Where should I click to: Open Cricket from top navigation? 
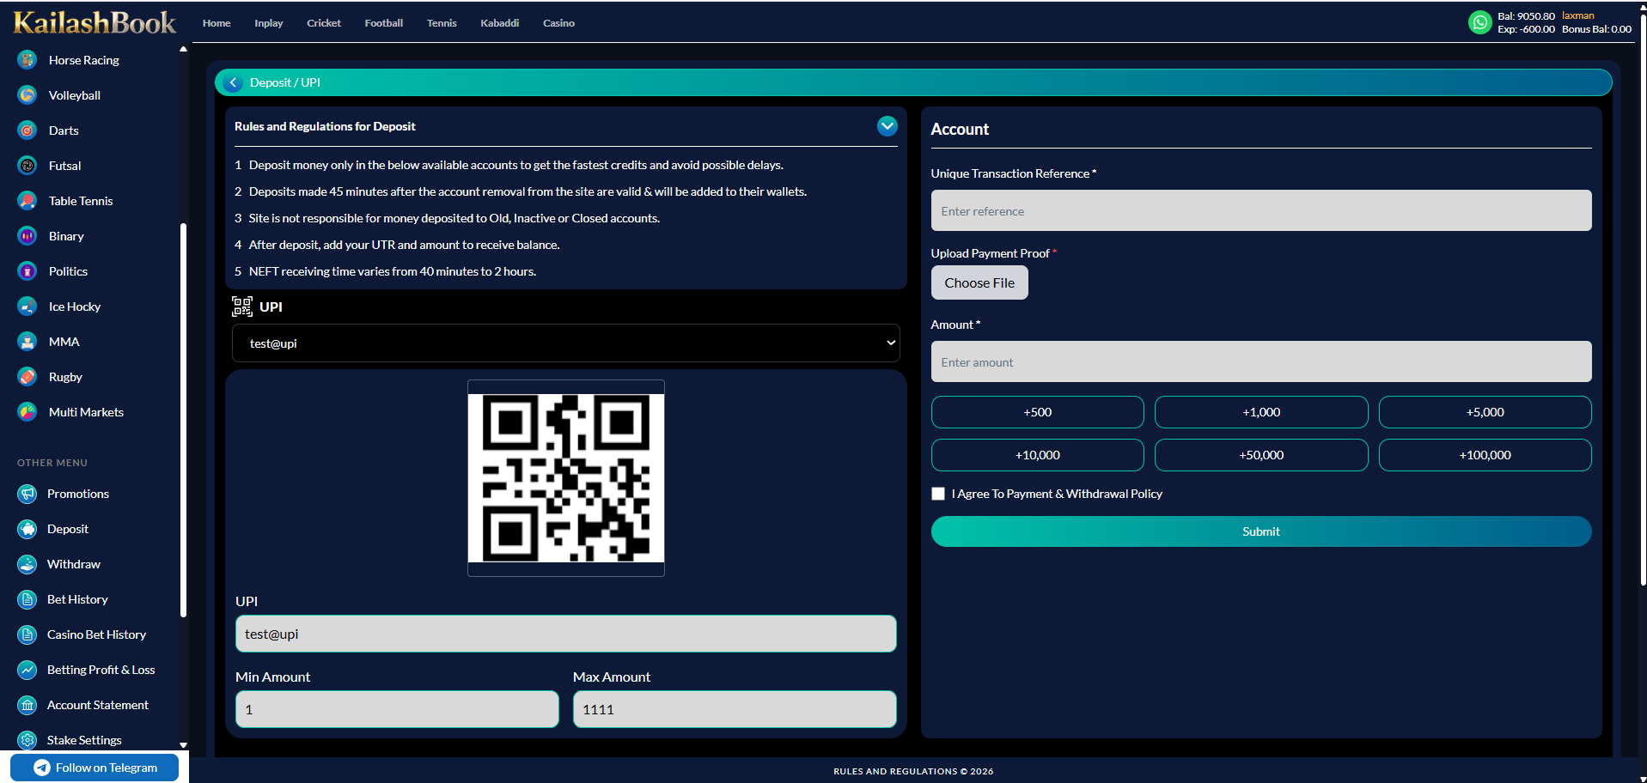324,23
